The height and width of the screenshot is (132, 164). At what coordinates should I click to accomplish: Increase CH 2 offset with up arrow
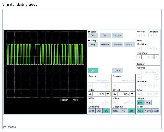pos(115,94)
